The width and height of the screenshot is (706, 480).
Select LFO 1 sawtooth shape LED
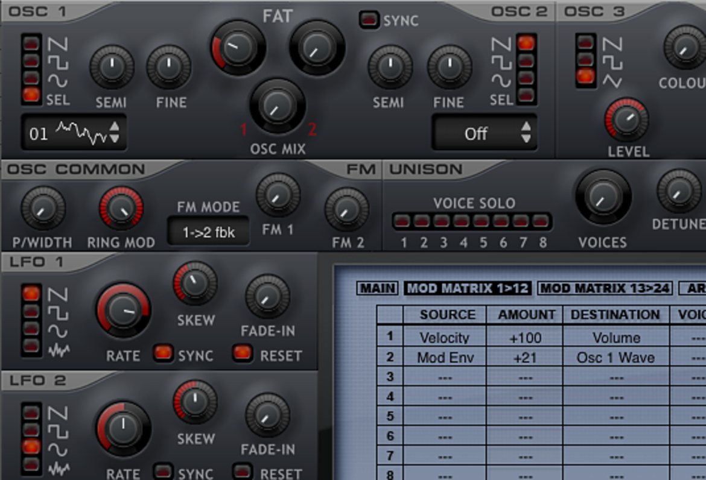click(x=31, y=293)
